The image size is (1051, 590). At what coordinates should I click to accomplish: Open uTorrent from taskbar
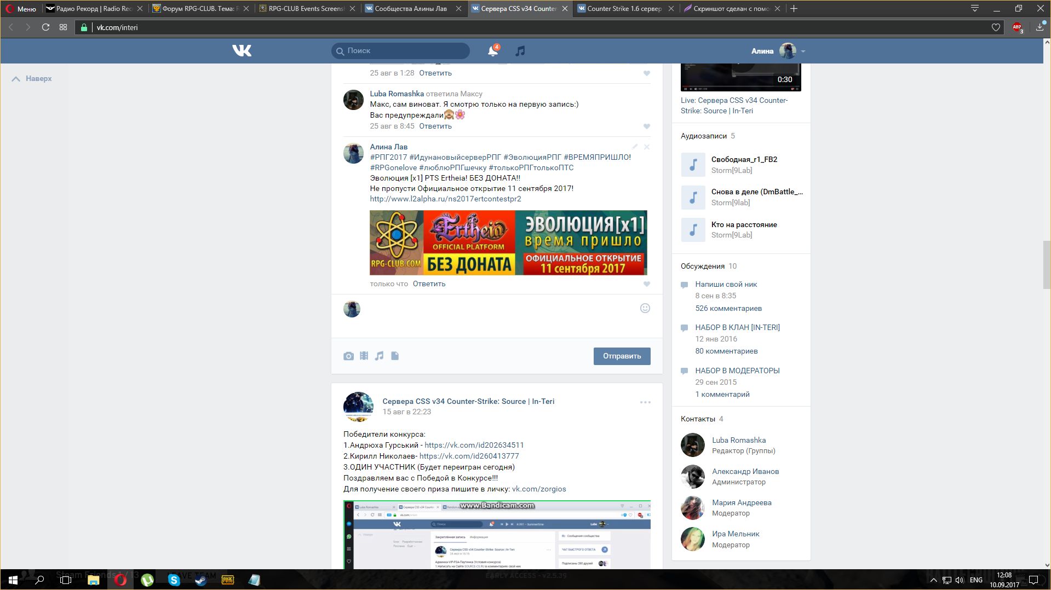point(147,580)
